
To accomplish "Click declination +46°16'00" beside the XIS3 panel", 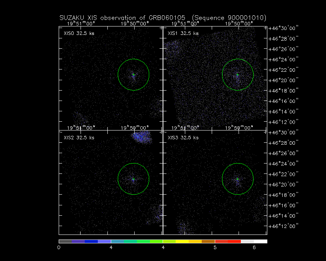I will (283, 205).
